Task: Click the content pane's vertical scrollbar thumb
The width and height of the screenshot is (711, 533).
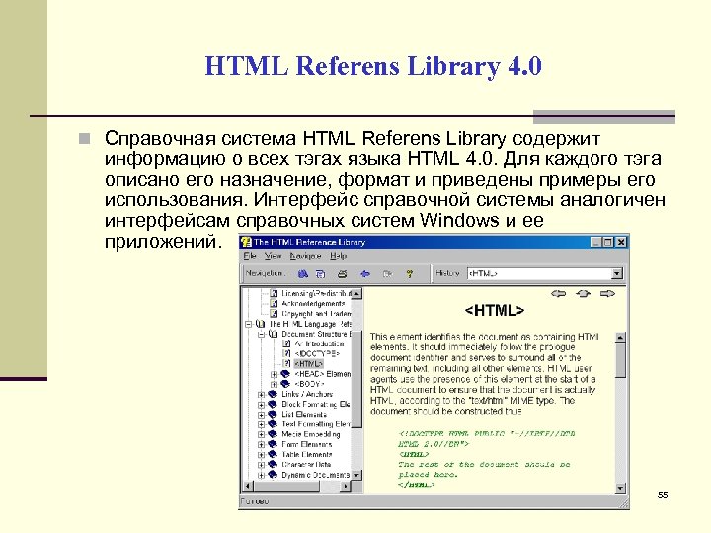Action: tap(620, 360)
